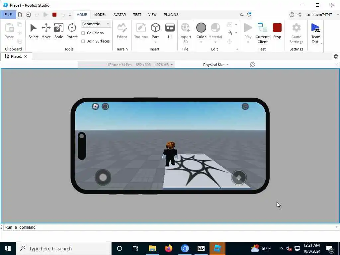The height and width of the screenshot is (255, 340).
Task: Click the Anchor icon
Action: [230, 41]
